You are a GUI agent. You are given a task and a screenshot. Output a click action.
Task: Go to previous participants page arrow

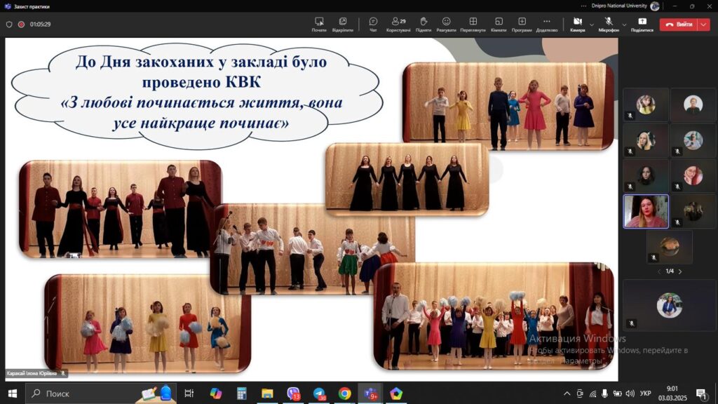click(x=659, y=271)
